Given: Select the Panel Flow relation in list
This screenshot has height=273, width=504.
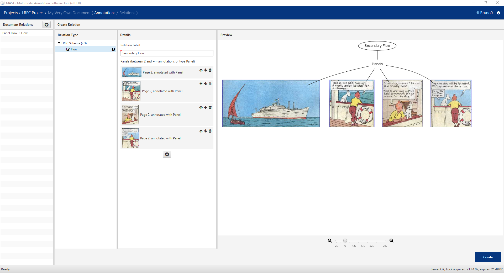Looking at the screenshot, I should (15, 33).
